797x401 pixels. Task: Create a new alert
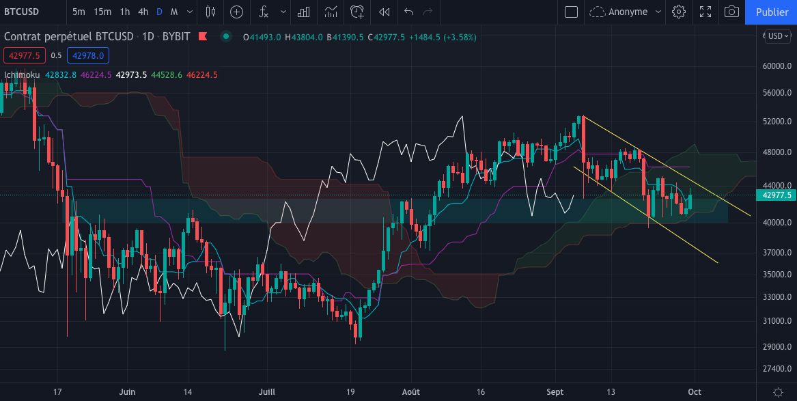356,12
